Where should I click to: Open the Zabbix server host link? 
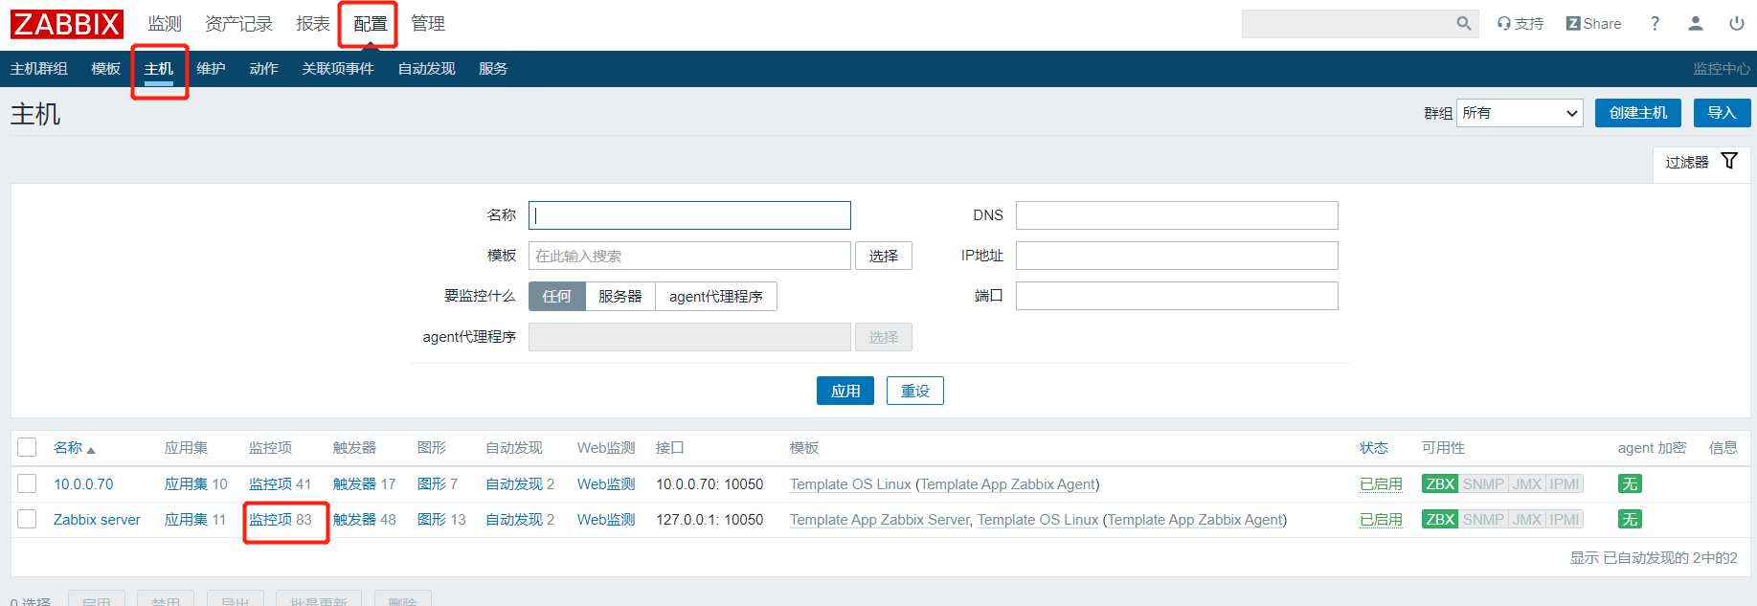[97, 520]
